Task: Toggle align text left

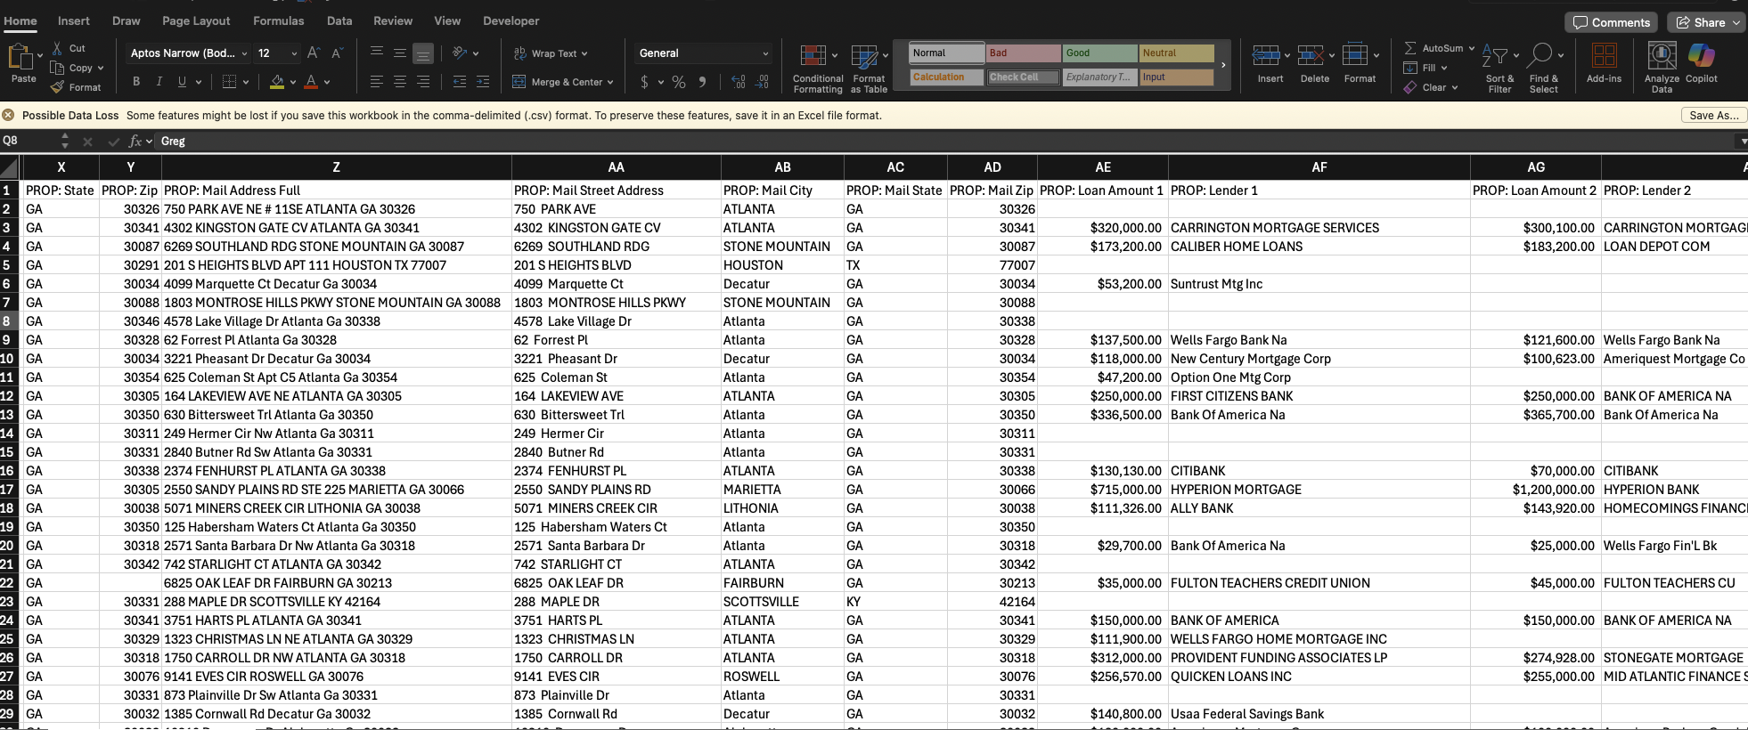Action: tap(377, 82)
